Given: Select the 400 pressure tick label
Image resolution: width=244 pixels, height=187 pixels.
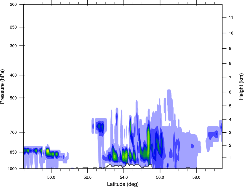Looking at the screenshot, I should coord(13,75).
